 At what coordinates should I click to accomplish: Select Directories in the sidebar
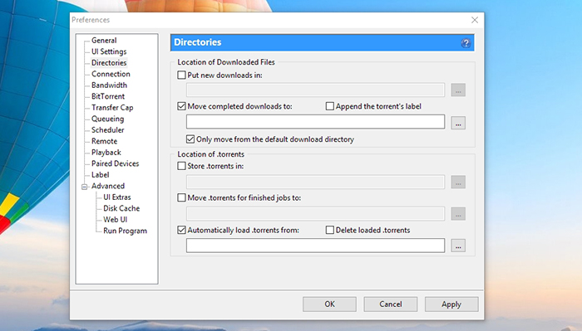point(109,62)
